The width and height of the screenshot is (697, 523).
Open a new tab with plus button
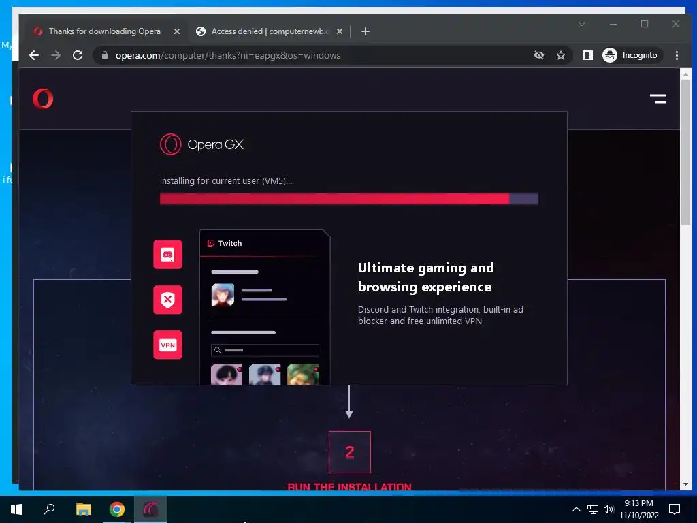[x=366, y=31]
